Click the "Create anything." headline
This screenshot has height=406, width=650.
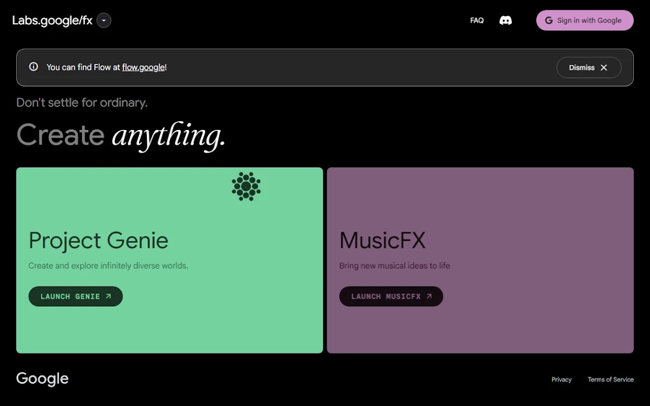(x=121, y=135)
